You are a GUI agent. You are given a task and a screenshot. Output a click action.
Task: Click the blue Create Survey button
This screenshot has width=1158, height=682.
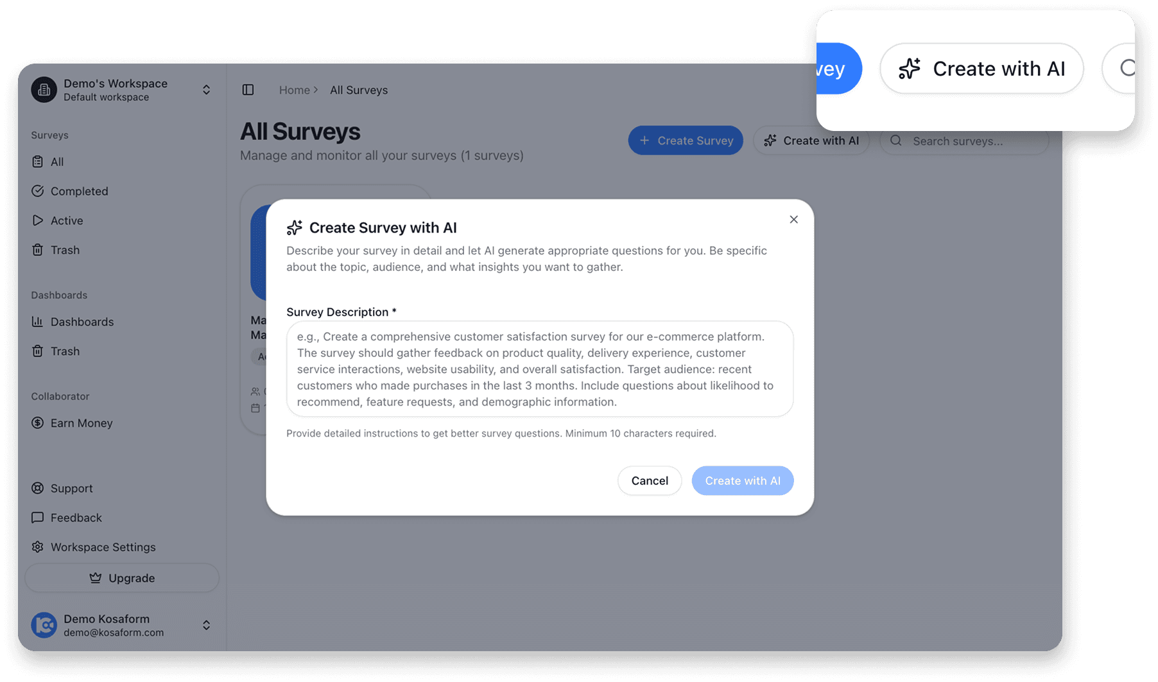pos(685,140)
